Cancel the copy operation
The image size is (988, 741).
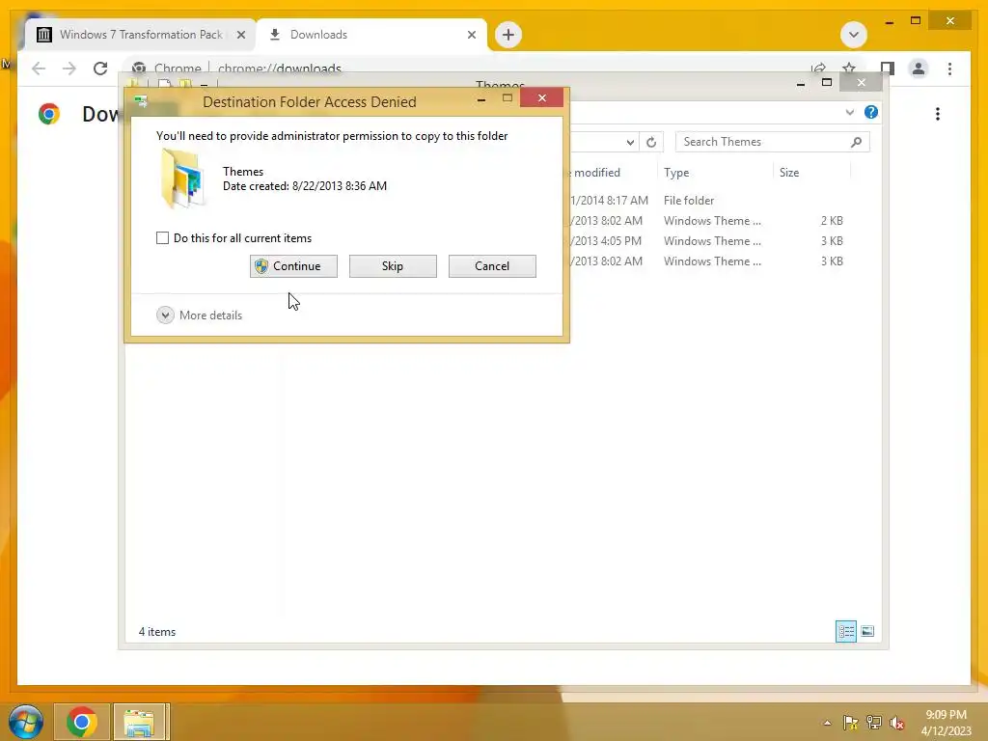click(492, 266)
